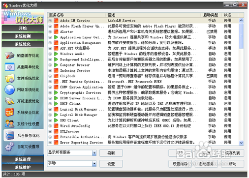Image resolution: width=249 pixels, height=178 pixels.
Task: Select the DNS Client service name
Action: (x=69, y=120)
